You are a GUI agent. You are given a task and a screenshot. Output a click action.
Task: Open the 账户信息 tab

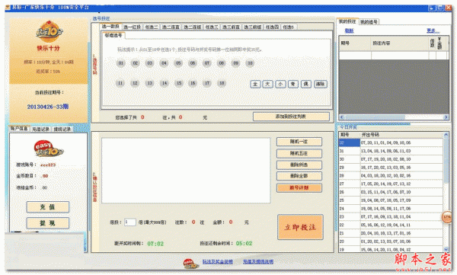(x=19, y=129)
